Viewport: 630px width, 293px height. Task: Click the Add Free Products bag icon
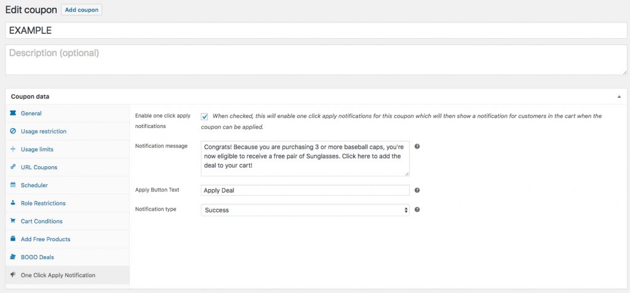click(x=14, y=239)
